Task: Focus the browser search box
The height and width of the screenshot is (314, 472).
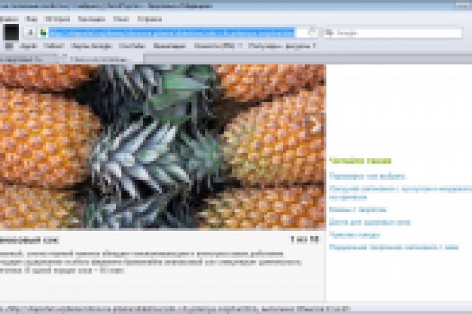Action: tap(393, 33)
